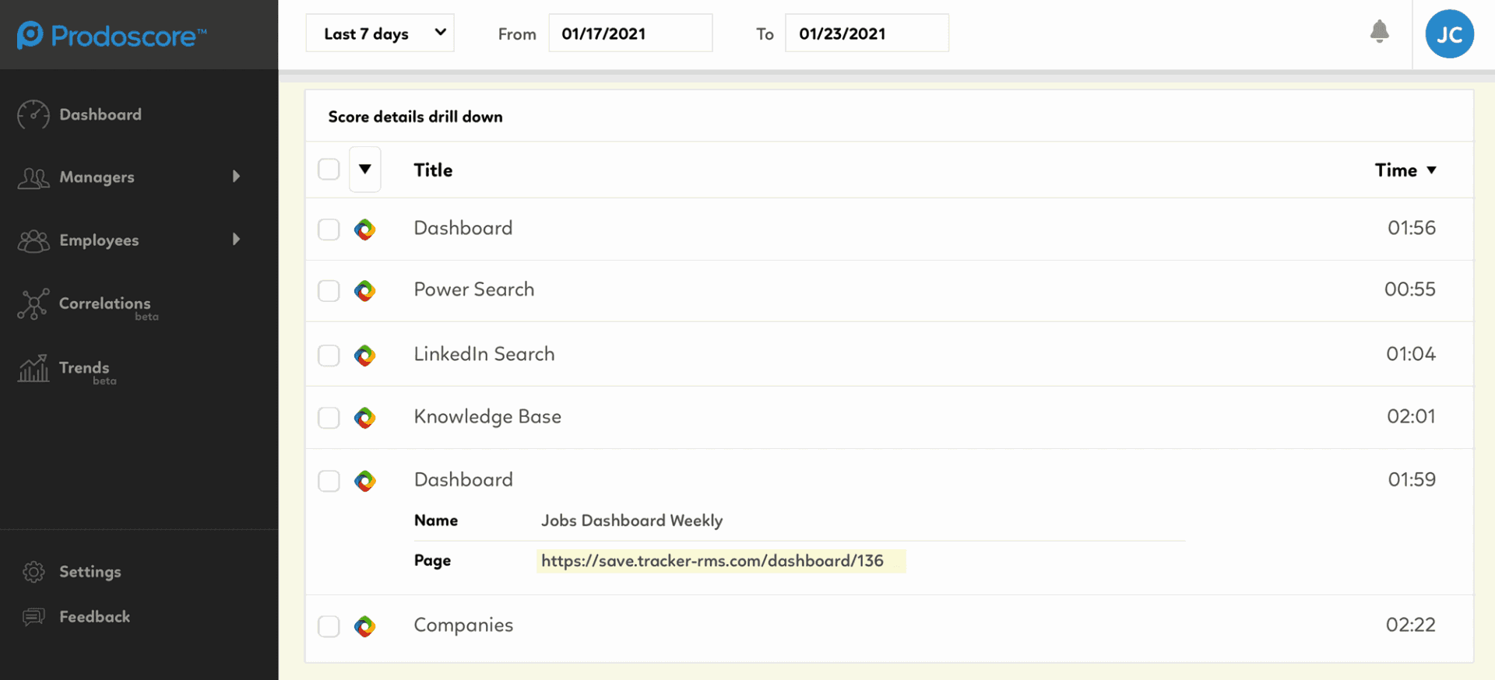The height and width of the screenshot is (680, 1495).
Task: Click app icon beside Power Search
Action: pos(365,291)
